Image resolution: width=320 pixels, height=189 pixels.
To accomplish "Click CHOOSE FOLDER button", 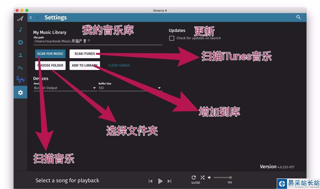I will click(50, 66).
